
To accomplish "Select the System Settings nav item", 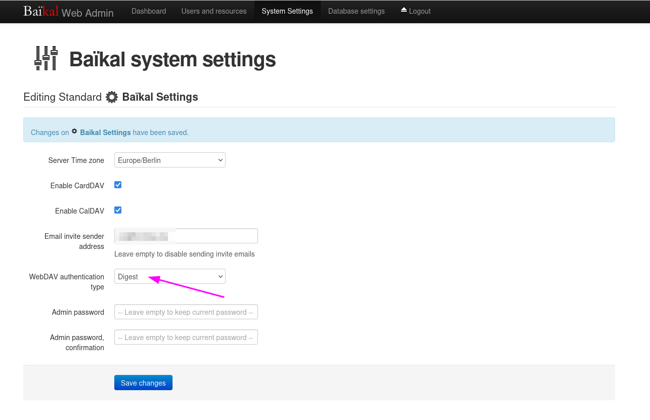I will [x=287, y=11].
